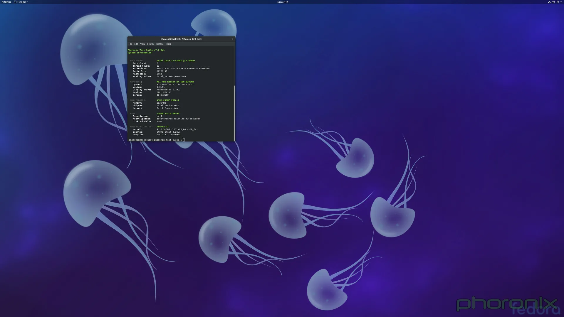This screenshot has height=317, width=564.
Task: Open the Terminal app menu in top bar
Action: [21, 2]
